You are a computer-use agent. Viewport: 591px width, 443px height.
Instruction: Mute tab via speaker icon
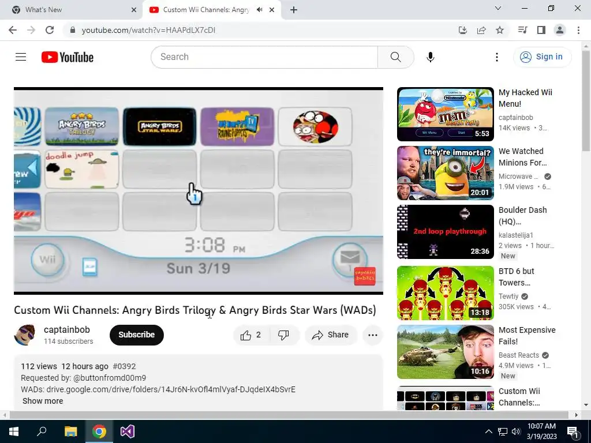(259, 10)
